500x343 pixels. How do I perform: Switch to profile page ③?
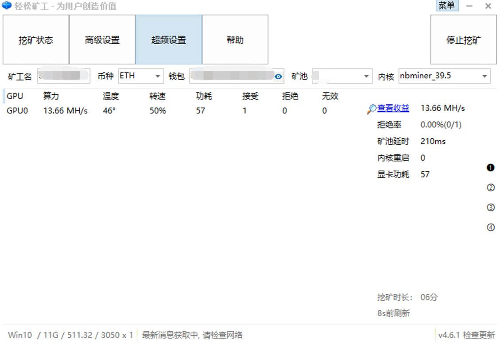click(490, 208)
